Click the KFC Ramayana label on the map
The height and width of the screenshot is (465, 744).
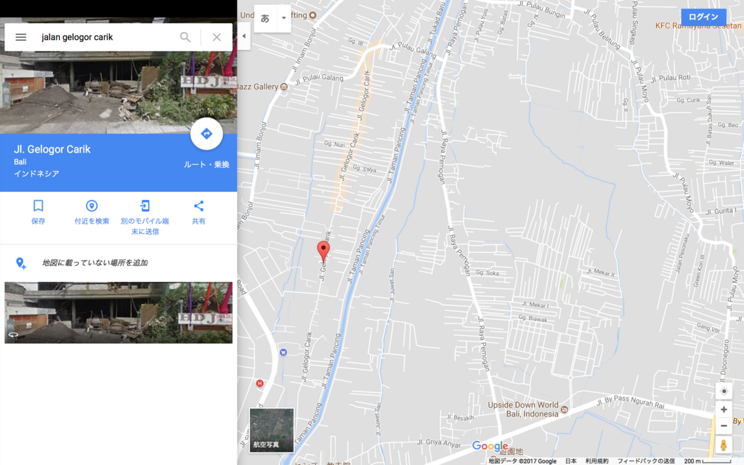click(698, 25)
